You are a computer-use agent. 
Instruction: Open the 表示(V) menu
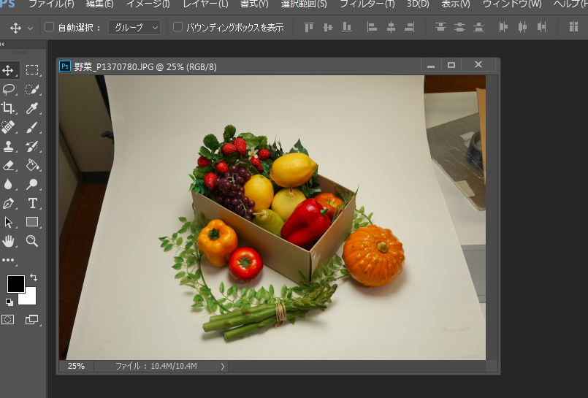coord(456,4)
